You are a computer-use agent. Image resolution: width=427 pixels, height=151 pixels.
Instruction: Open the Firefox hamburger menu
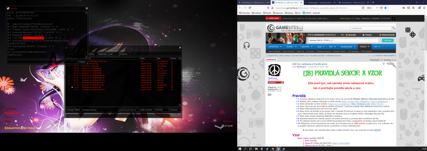pos(424,8)
